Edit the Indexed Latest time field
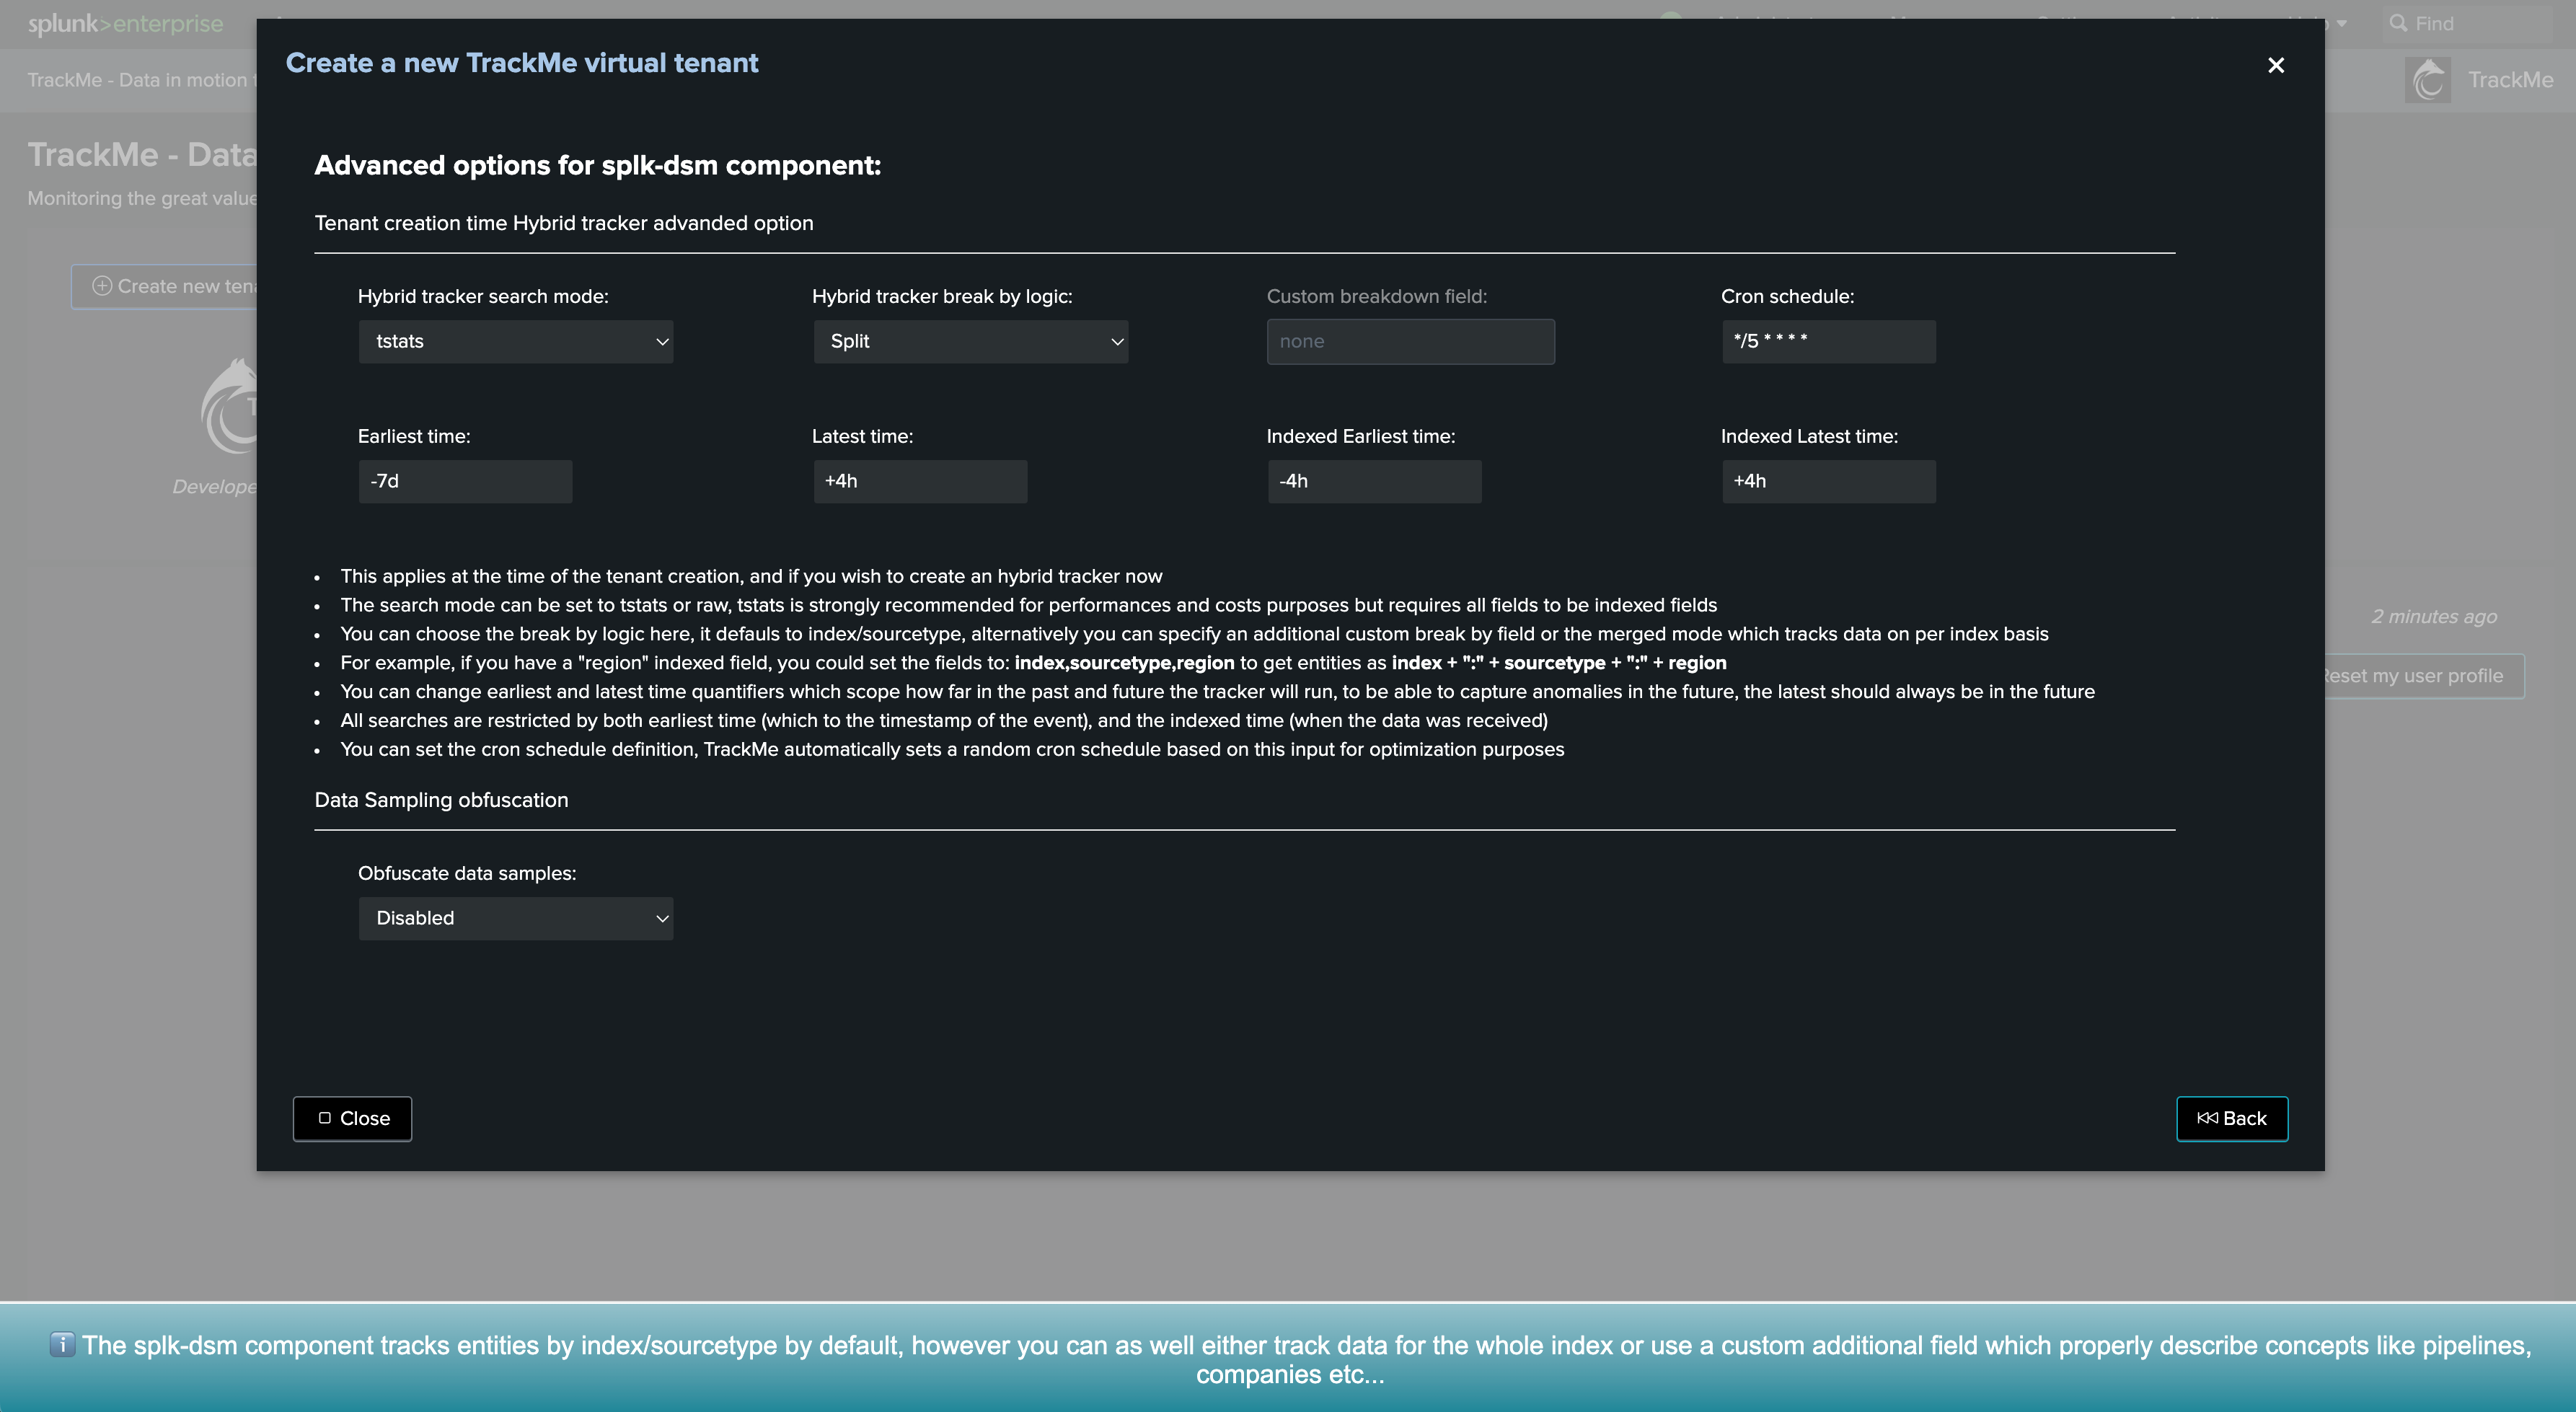 pyautogui.click(x=1828, y=482)
